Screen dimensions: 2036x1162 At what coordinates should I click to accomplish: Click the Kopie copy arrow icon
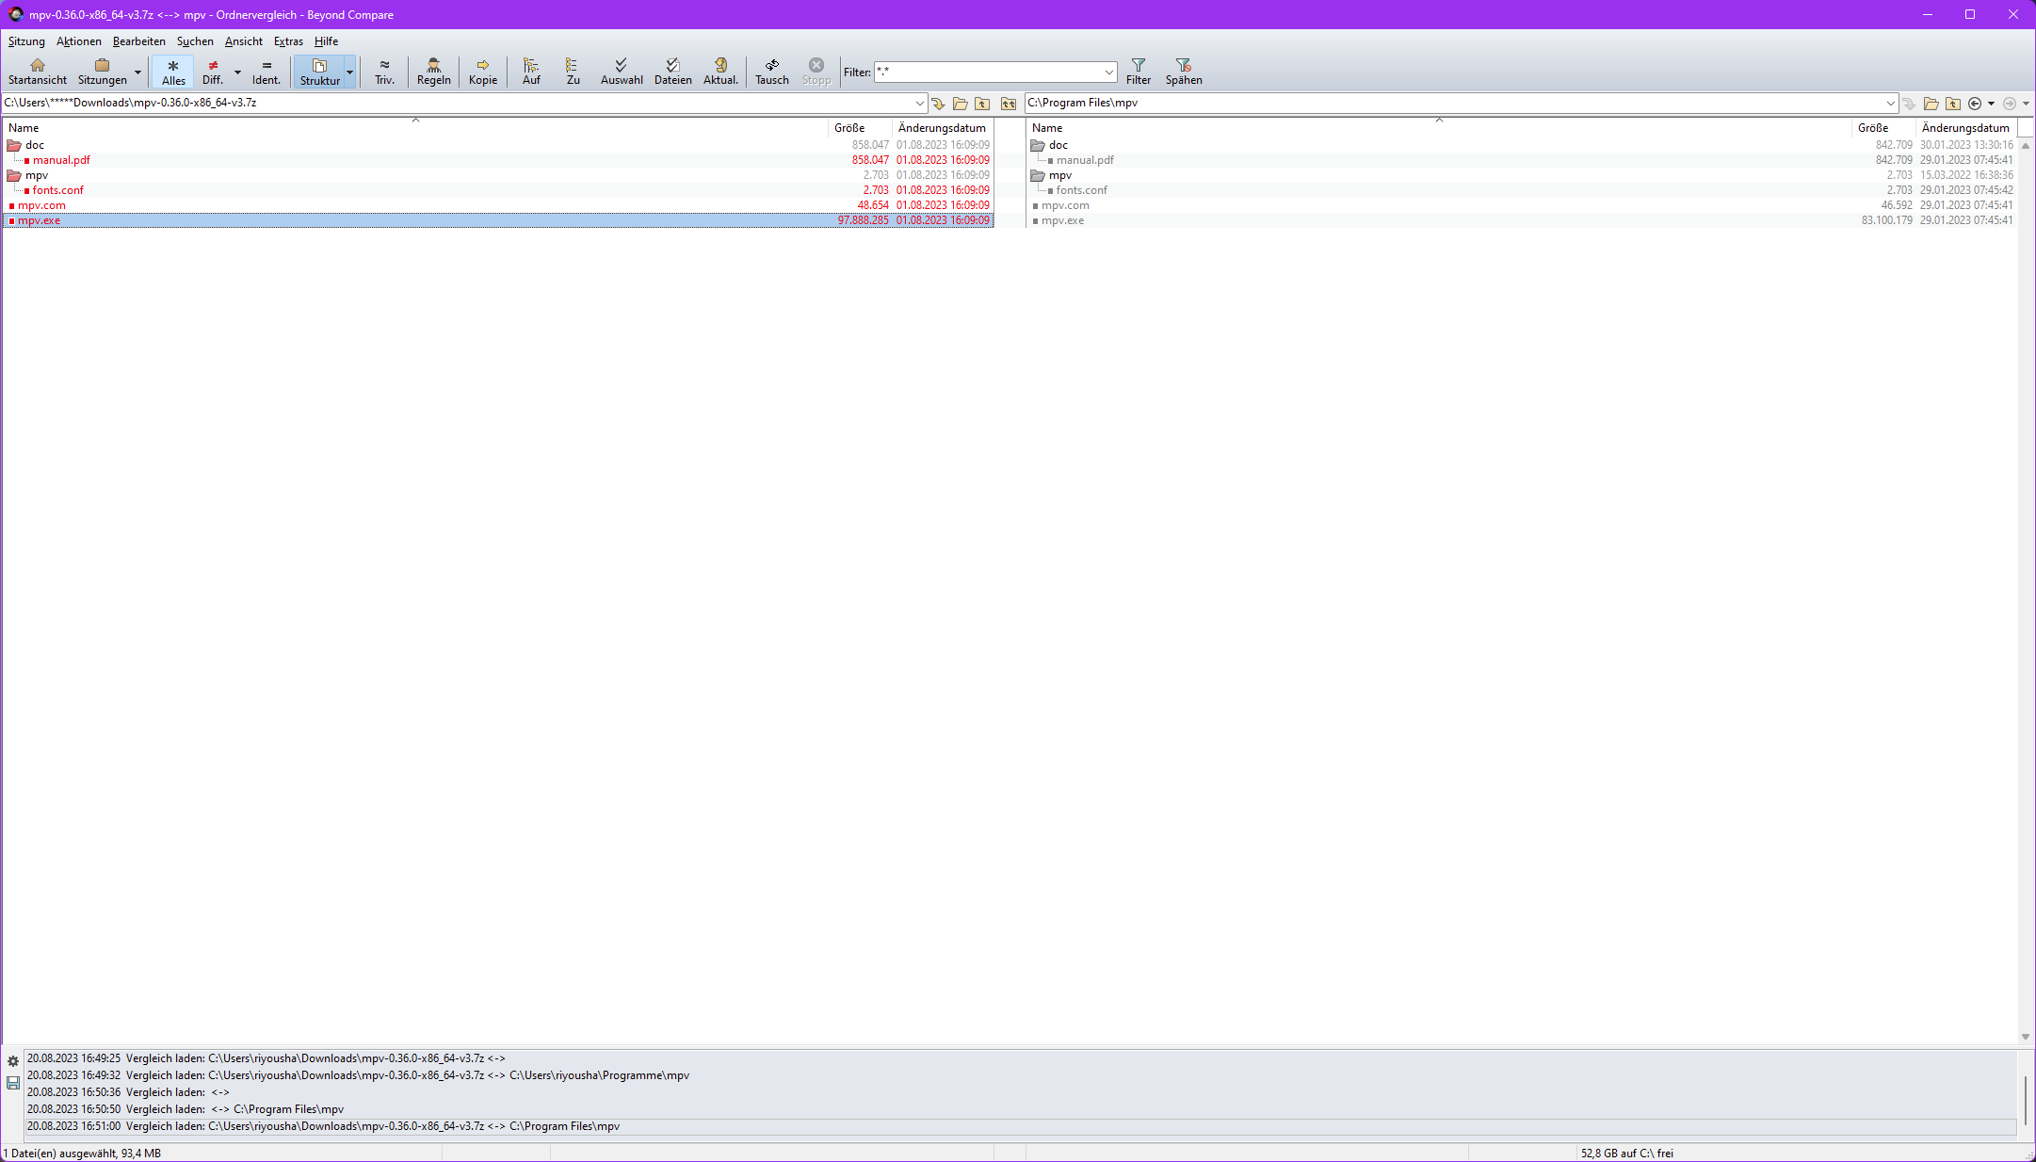tap(482, 71)
